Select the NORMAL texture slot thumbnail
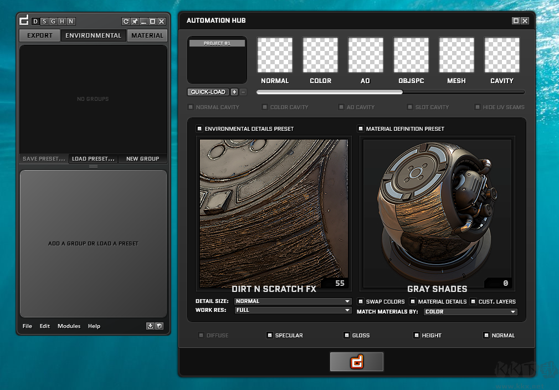Viewport: 559px width, 390px height. tap(275, 55)
